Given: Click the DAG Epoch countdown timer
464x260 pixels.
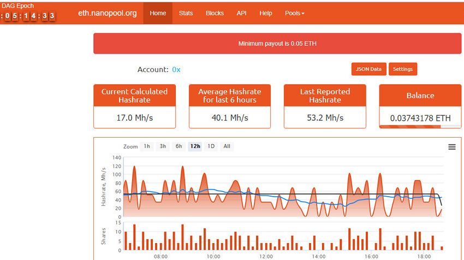Looking at the screenshot, I should coord(28,16).
